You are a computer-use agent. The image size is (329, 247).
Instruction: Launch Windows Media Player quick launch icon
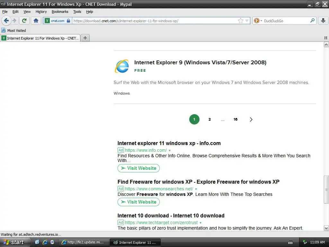[52, 242]
